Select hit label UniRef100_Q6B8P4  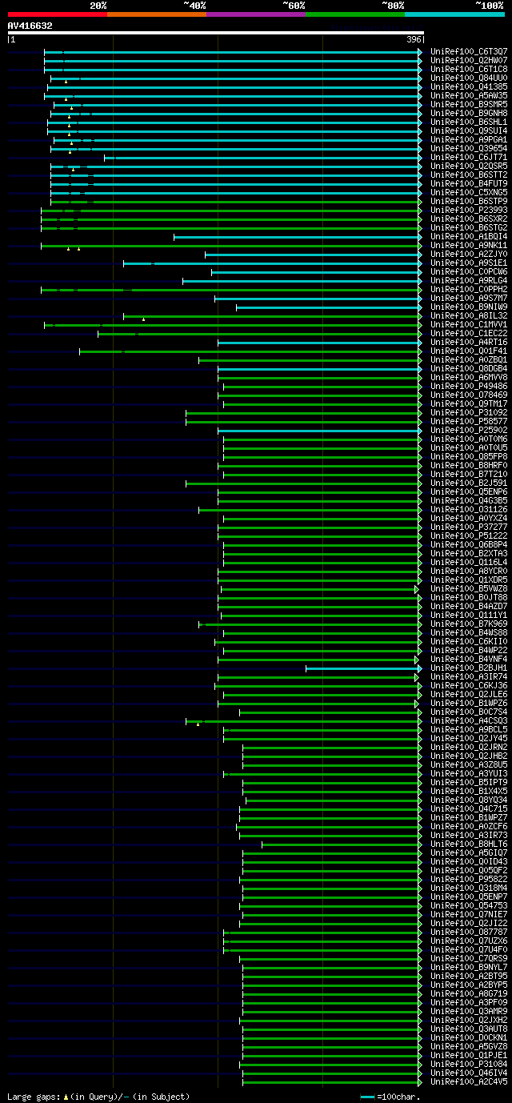click(469, 544)
